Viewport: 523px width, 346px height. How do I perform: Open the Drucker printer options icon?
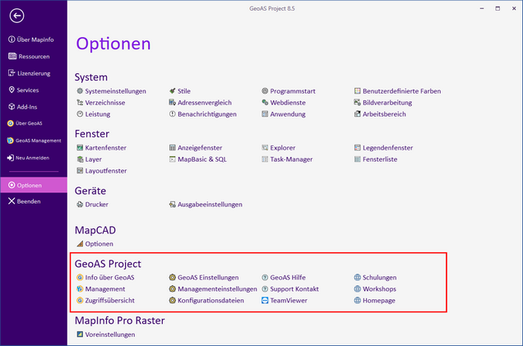[x=80, y=204]
